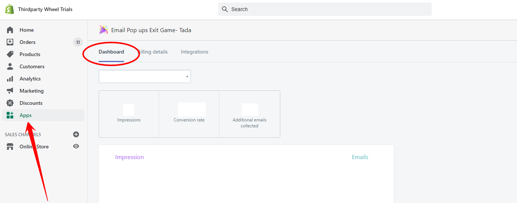Screen dimensions: 517x203
Task: Click the Customers person icon
Action: [10, 66]
